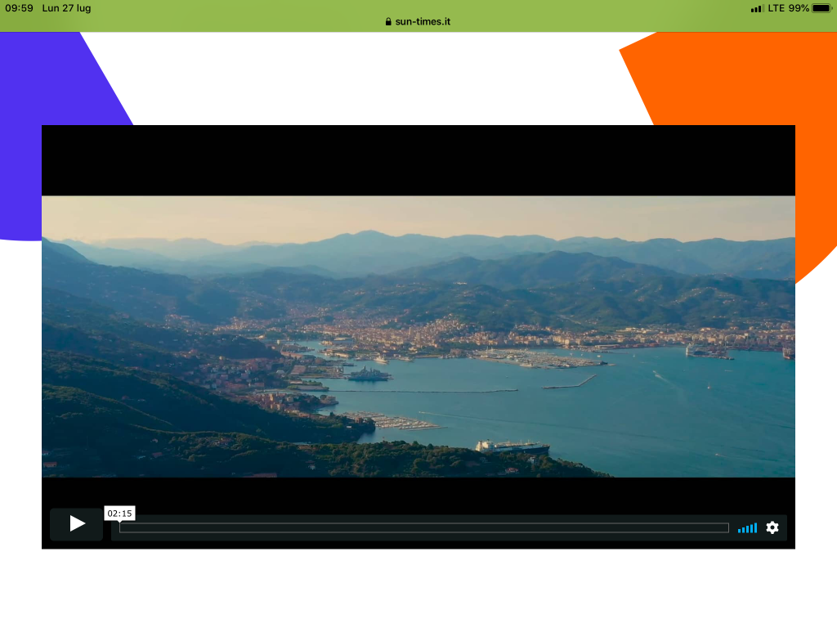This screenshot has width=837, height=628.
Task: Click the 02:15 timestamp tooltip
Action: (x=119, y=514)
